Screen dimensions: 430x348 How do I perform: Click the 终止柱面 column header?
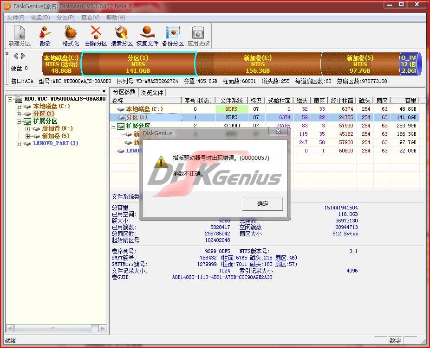342,101
